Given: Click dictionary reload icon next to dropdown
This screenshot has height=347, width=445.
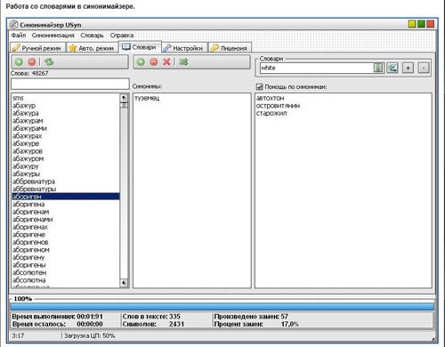Looking at the screenshot, I should click(392, 68).
